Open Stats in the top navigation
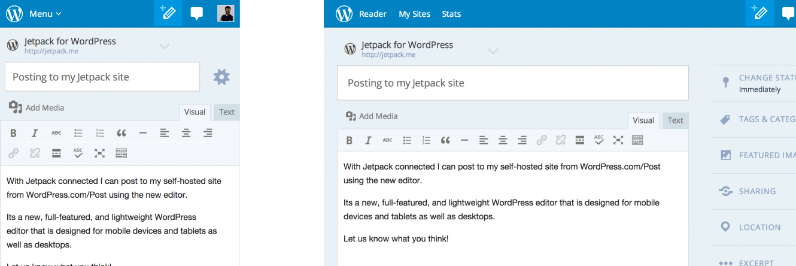Screen dimensions: 796x266 pyautogui.click(x=451, y=14)
